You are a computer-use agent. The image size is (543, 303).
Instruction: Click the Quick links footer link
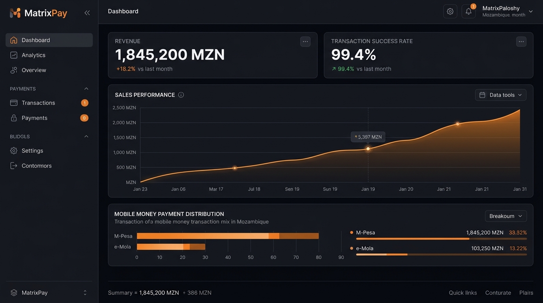463,293
